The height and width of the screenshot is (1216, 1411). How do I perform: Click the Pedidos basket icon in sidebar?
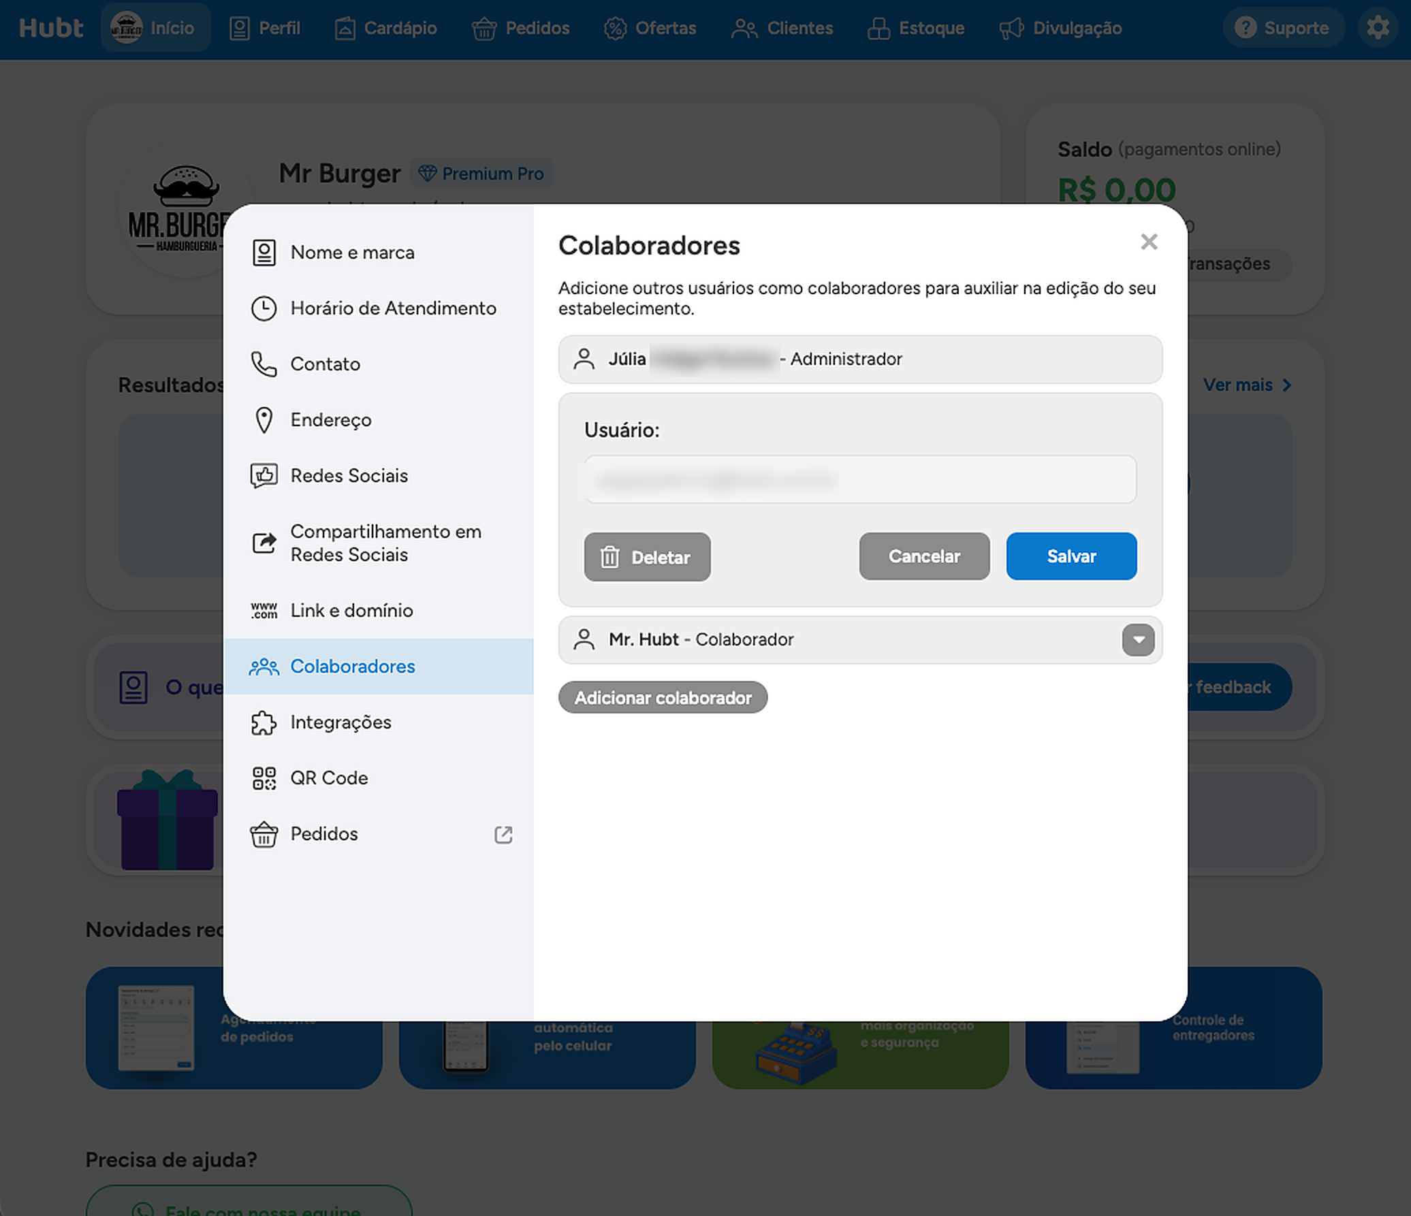(x=264, y=834)
